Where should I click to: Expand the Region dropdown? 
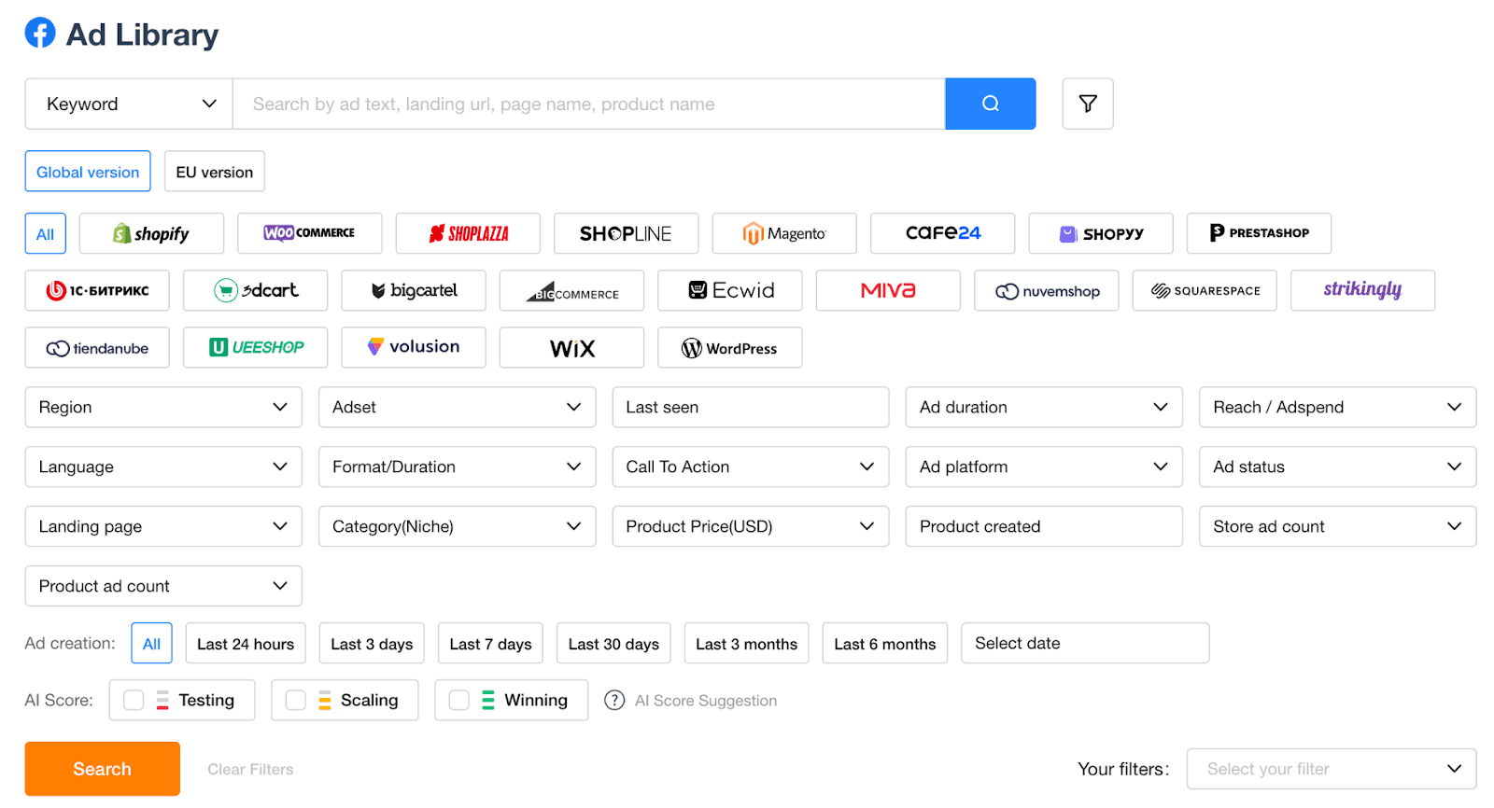[163, 407]
